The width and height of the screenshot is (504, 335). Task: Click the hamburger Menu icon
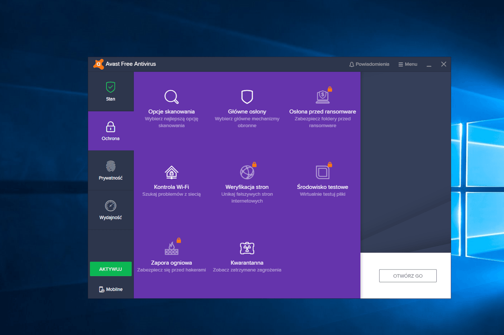(x=401, y=64)
